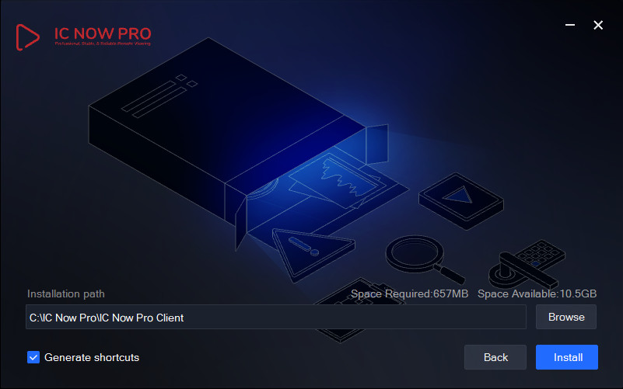Click the Space Required:657MB text
The width and height of the screenshot is (623, 389).
pos(409,293)
